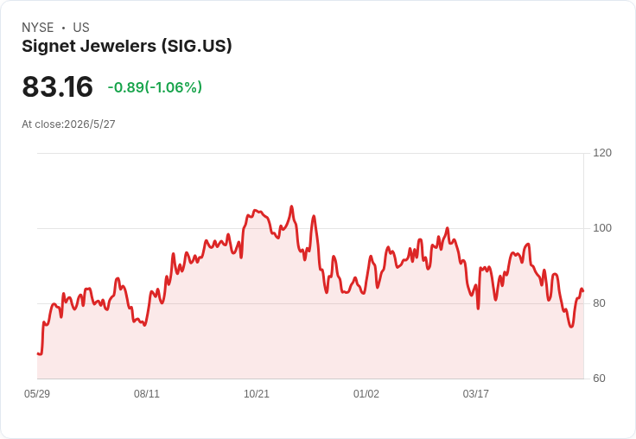Click the 80 price axis label
The height and width of the screenshot is (439, 636).
pos(599,303)
